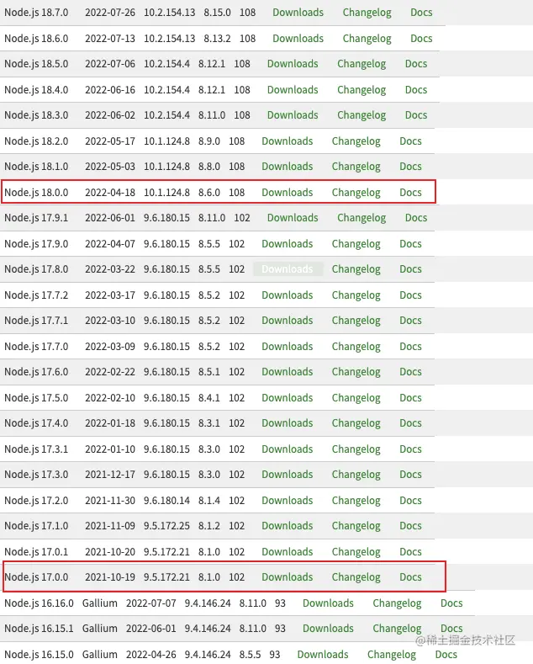View Changelog for Node.js 18.0.0
Viewport: 533px width, 664px height.
[356, 193]
